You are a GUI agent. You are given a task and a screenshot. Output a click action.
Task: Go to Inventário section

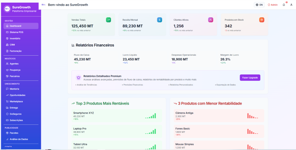point(21,38)
